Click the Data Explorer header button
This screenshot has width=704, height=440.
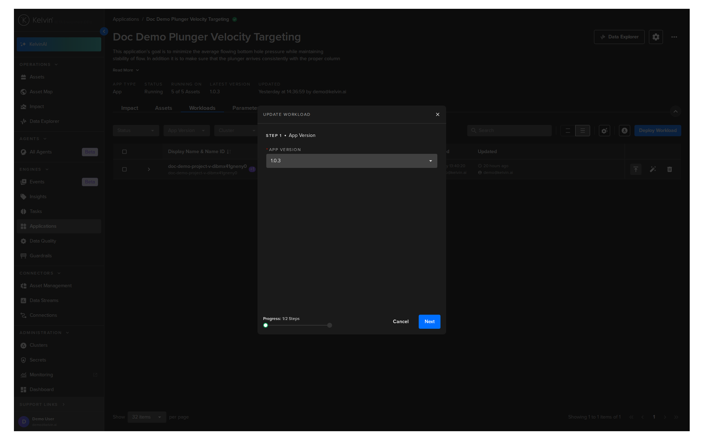619,37
